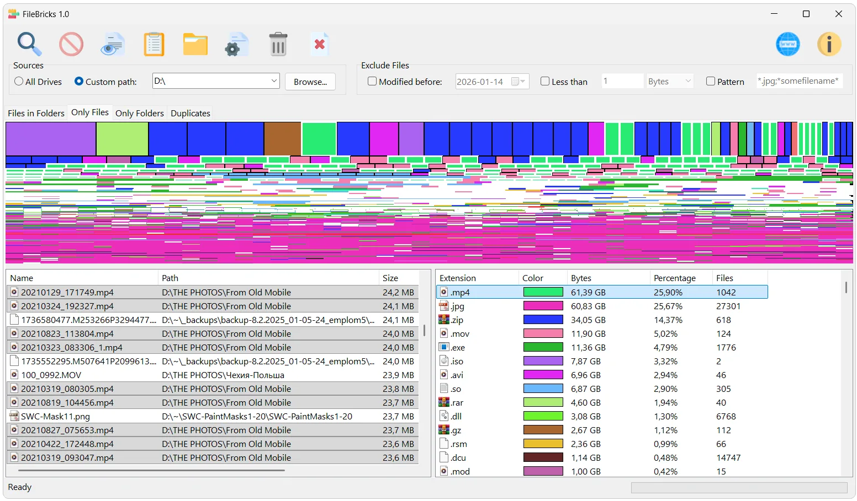Select the 20210819_104456.mp4 row
This screenshot has width=857, height=501.
pos(213,402)
